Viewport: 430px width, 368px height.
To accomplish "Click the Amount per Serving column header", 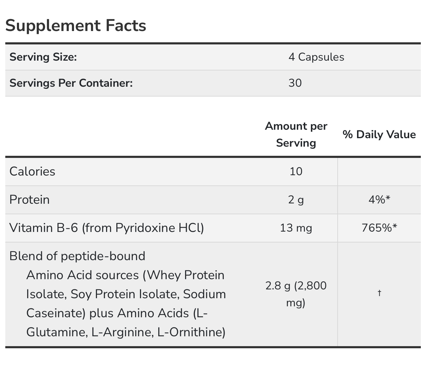I will [x=296, y=134].
